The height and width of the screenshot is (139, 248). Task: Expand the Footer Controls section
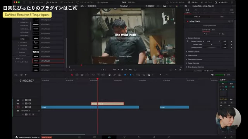click(187, 63)
